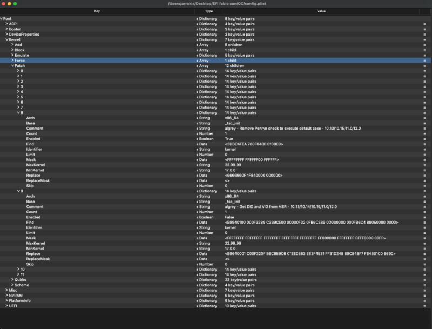Screen dimensions: 432x329
Task: Click row menu icon for Booter row
Action: (424, 29)
